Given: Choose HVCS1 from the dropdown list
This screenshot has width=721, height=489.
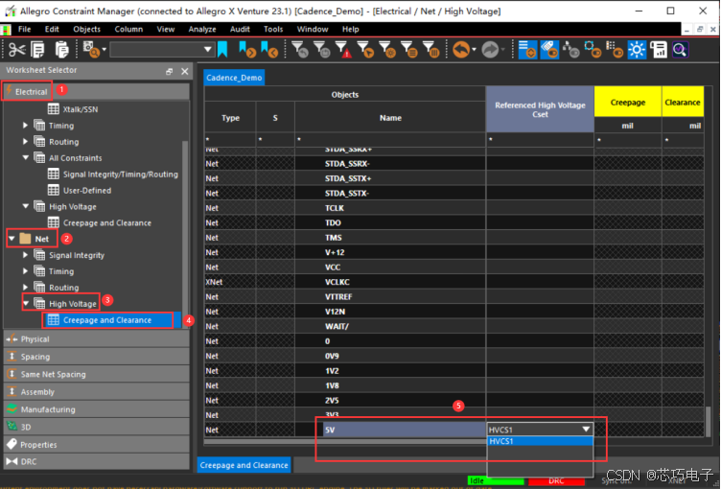Looking at the screenshot, I should coord(540,441).
